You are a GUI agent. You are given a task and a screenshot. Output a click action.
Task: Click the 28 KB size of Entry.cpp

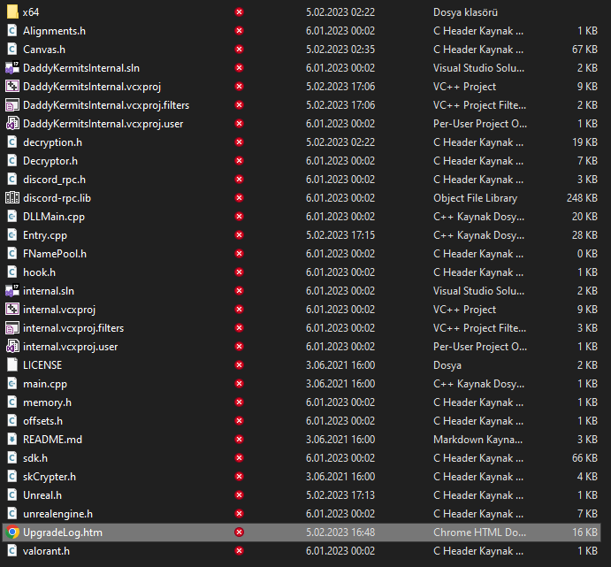(x=584, y=235)
